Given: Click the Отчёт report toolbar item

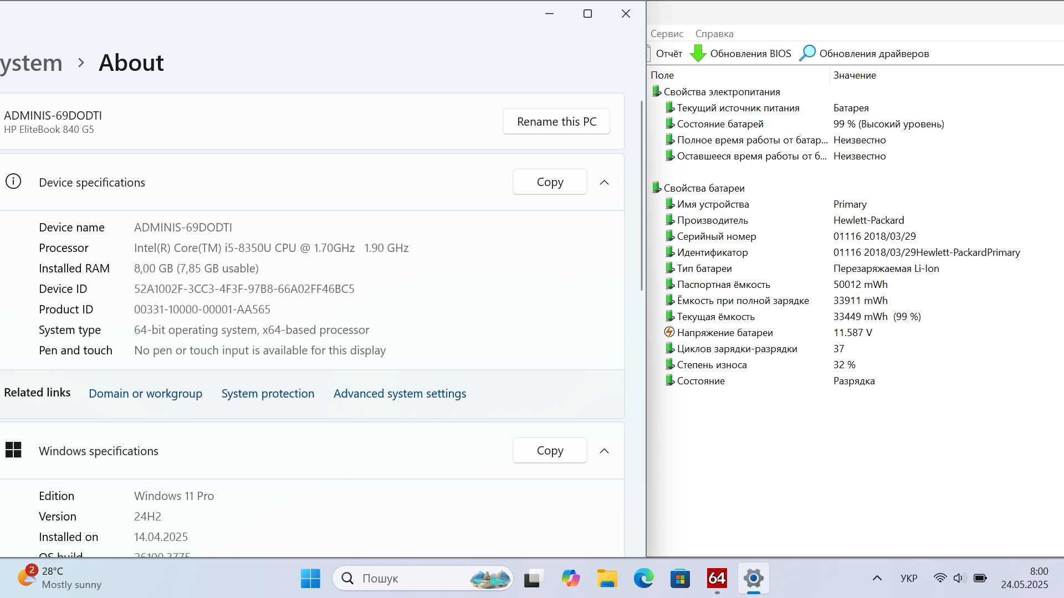Looking at the screenshot, I should point(665,54).
